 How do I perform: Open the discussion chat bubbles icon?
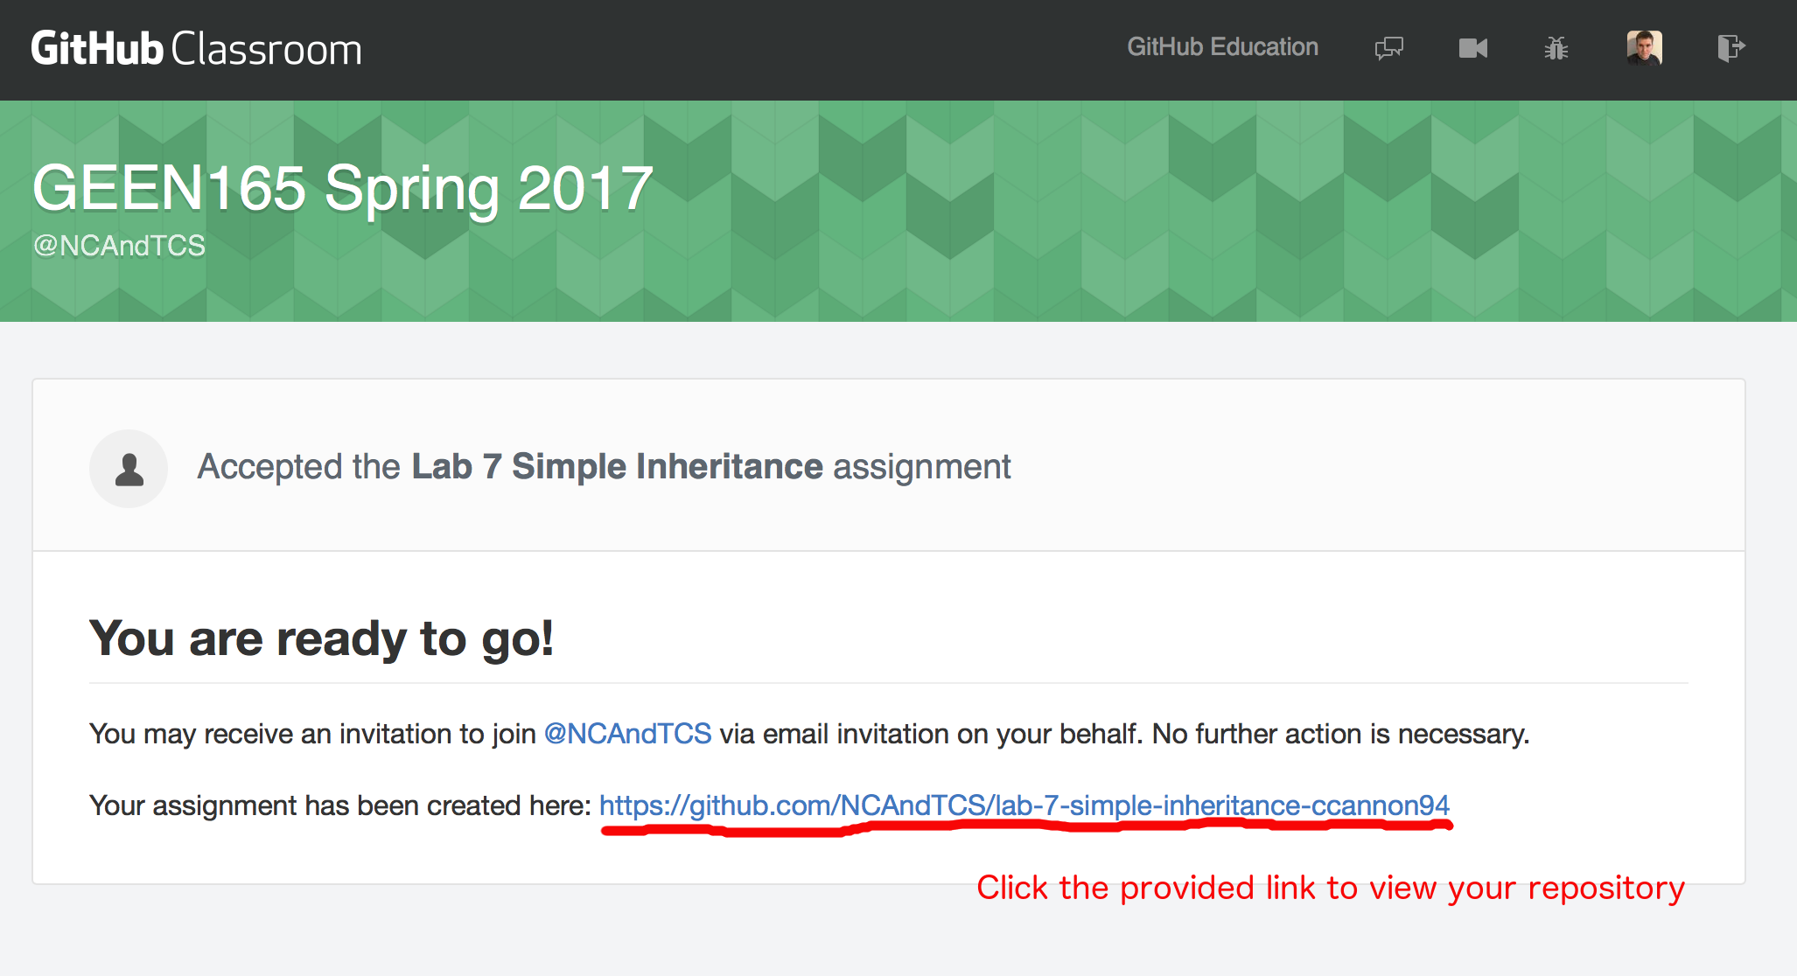click(x=1388, y=47)
